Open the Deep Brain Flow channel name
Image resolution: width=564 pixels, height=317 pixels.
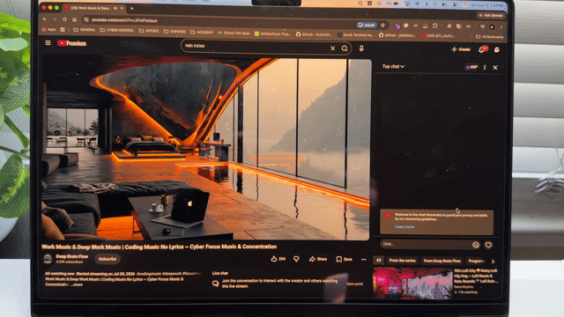pos(72,256)
